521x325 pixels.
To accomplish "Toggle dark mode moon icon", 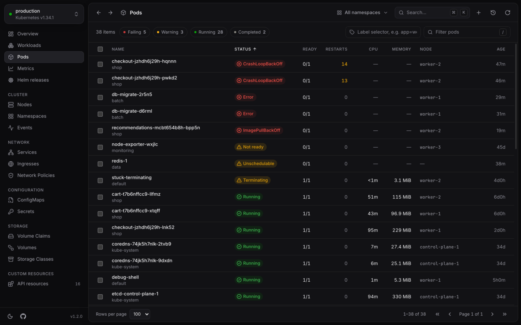I will (x=10, y=316).
